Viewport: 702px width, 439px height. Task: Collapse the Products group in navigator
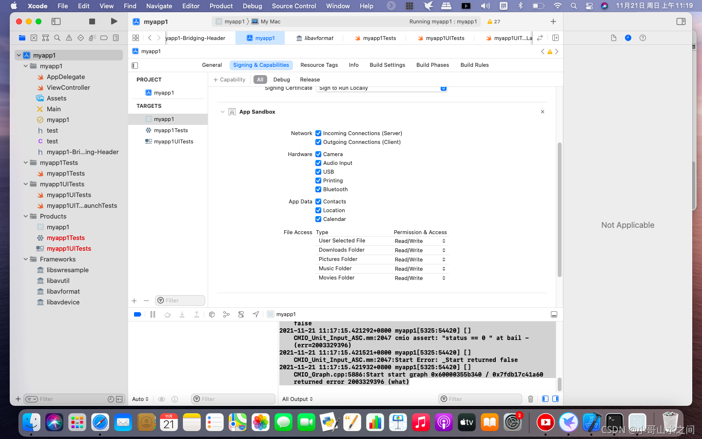[26, 216]
